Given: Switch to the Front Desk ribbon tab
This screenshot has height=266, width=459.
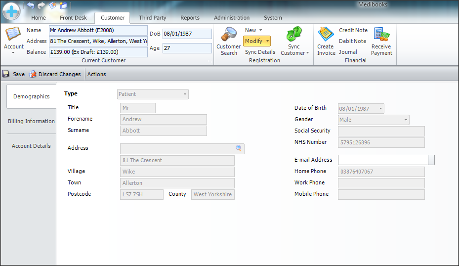Looking at the screenshot, I should (73, 18).
